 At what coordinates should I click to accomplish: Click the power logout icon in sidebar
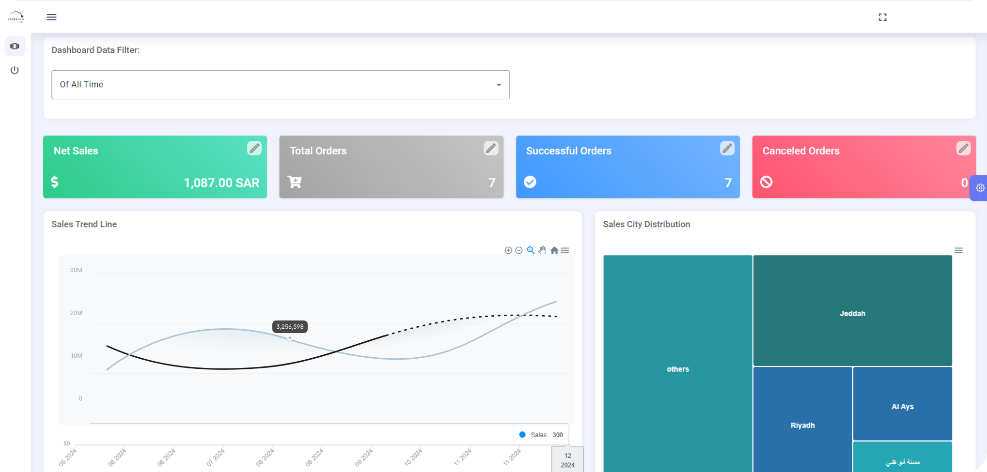[15, 70]
